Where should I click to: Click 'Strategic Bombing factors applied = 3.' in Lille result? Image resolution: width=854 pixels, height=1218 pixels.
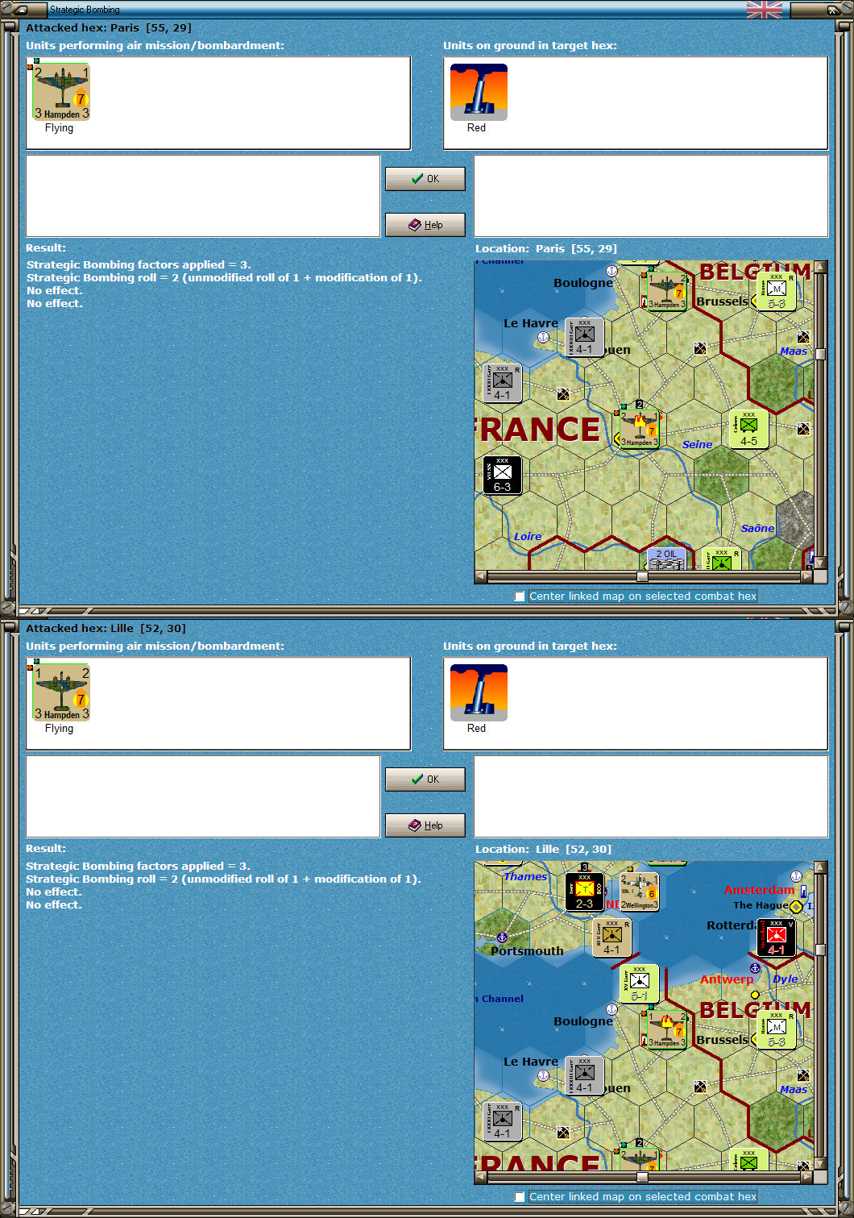(139, 866)
